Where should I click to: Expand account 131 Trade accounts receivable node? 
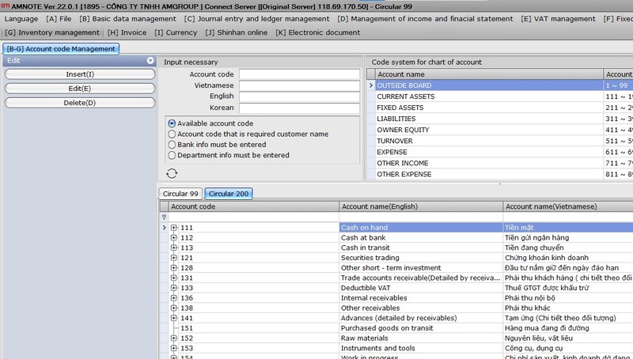pyautogui.click(x=174, y=278)
